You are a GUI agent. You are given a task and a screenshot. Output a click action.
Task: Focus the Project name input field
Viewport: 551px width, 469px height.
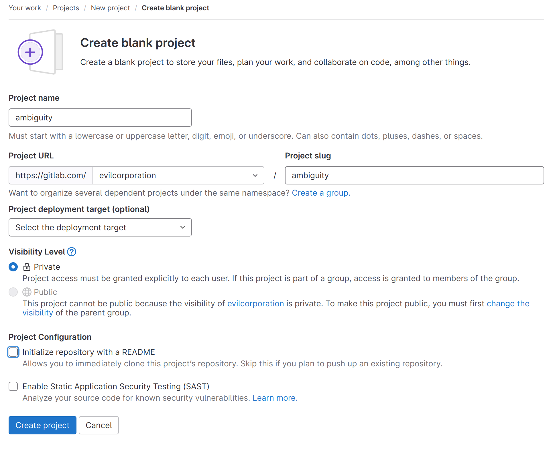point(100,118)
